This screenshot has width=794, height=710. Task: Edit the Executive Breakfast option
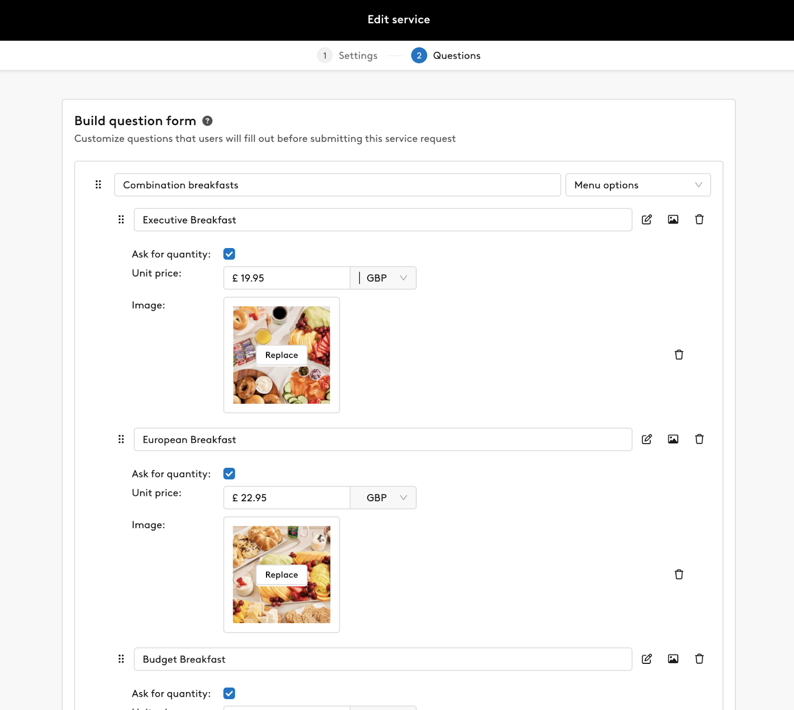pyautogui.click(x=647, y=219)
